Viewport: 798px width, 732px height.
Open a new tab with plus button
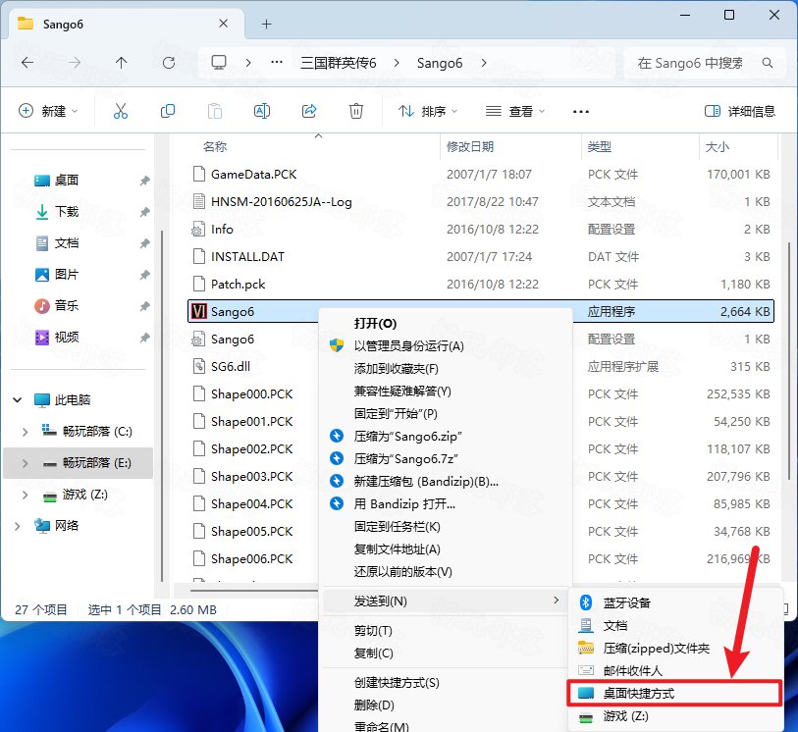pyautogui.click(x=267, y=24)
